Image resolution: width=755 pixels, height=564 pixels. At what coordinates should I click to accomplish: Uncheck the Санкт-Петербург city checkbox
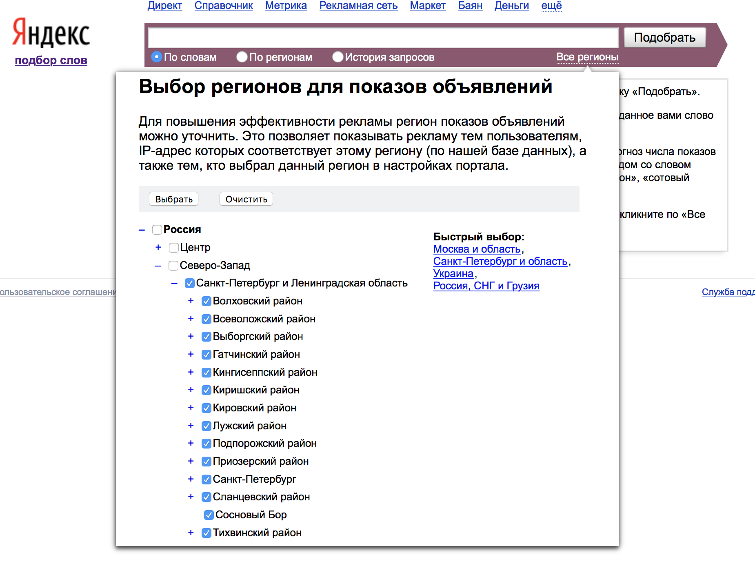pos(207,480)
